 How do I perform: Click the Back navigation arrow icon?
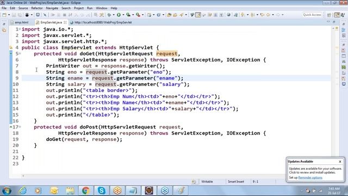point(268,15)
